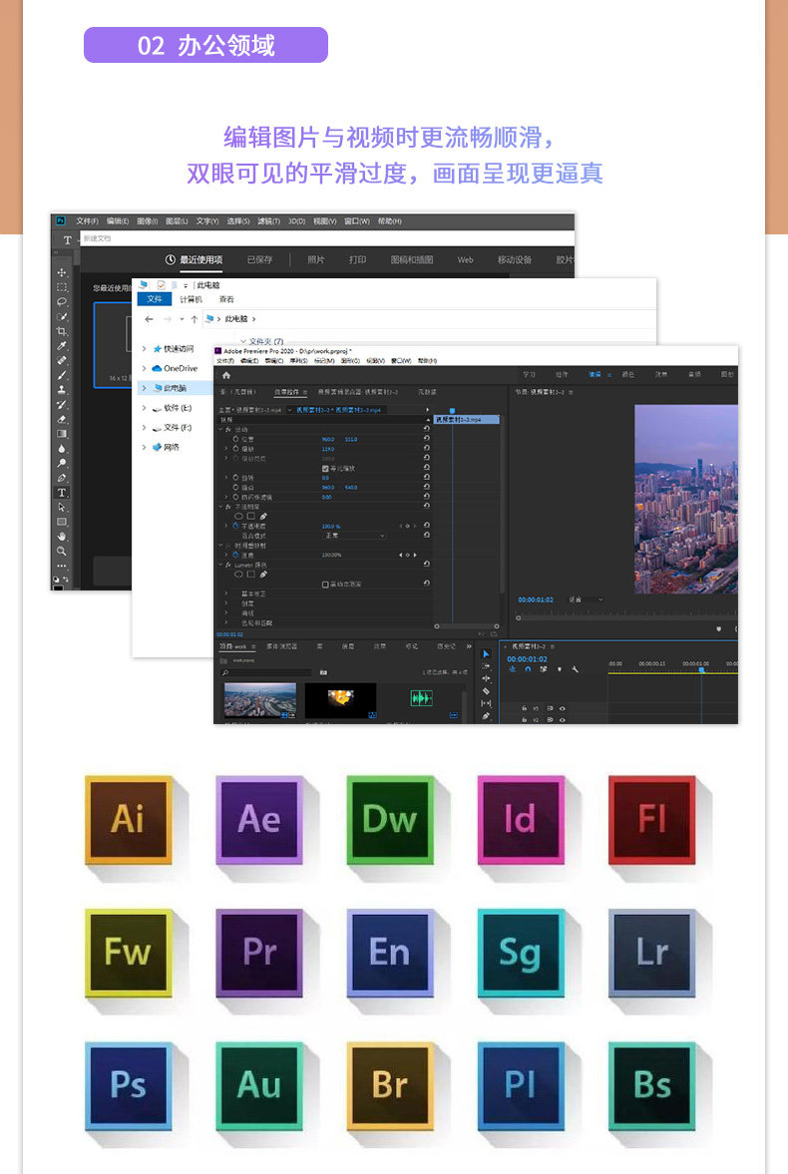Toggle the 等比缩放 uniform scale checkbox
788x1174 pixels.
[x=325, y=468]
